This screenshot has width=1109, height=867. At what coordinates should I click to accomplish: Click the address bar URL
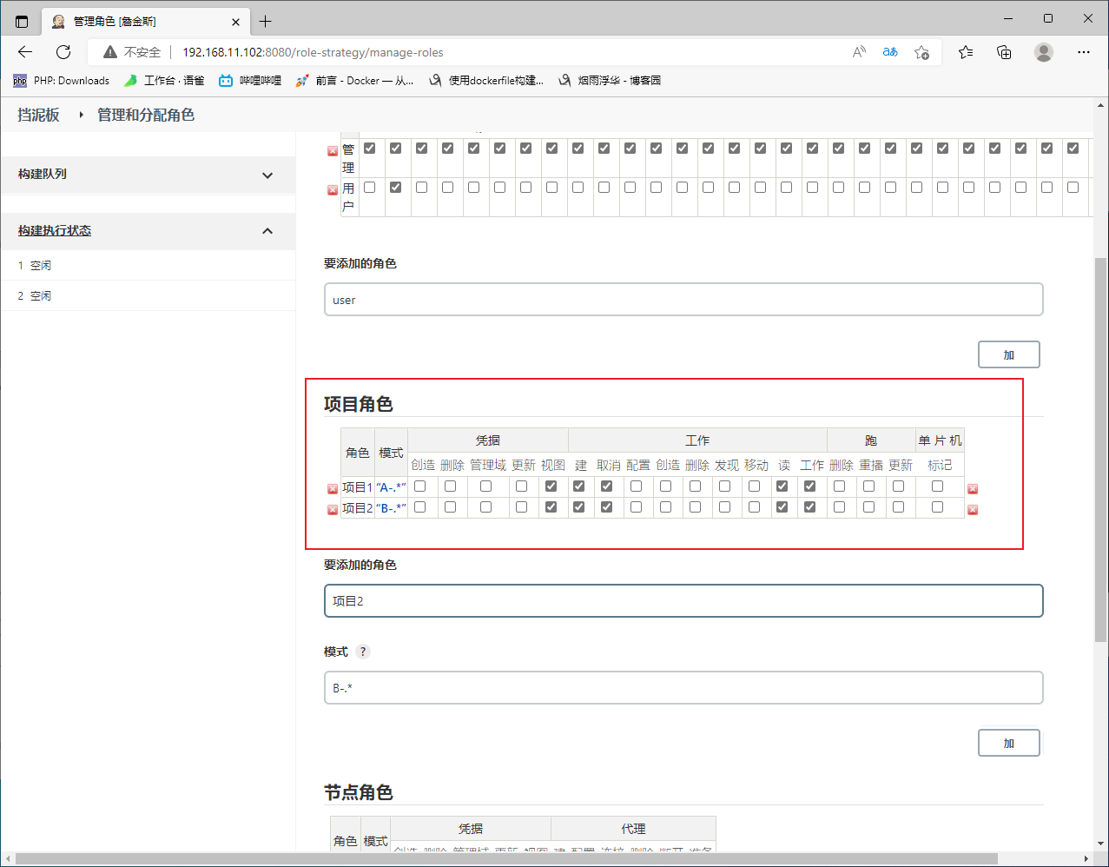[313, 52]
